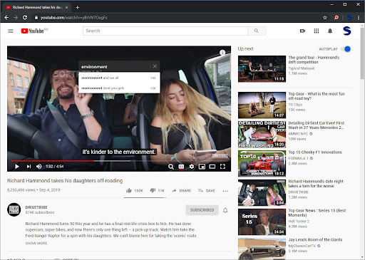Enter full screen mode
Image resolution: width=365 pixels, height=260 pixels.
tap(222, 167)
